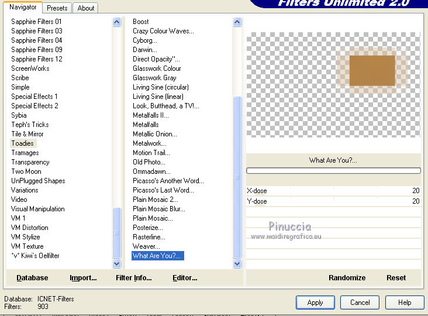Choose the Boost effect
428x316 pixels.
click(140, 22)
